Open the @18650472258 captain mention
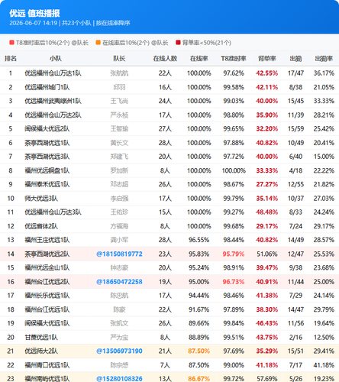 [x=119, y=282]
